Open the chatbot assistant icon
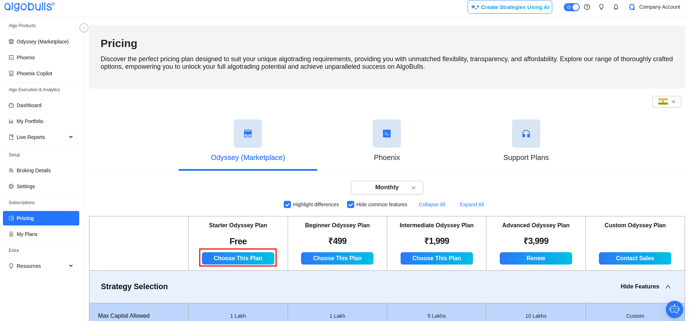689x321 pixels. click(x=675, y=309)
